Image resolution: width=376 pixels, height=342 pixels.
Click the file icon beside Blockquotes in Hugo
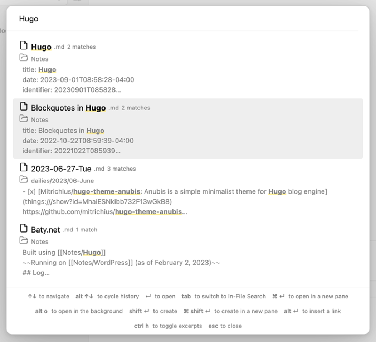pos(23,106)
